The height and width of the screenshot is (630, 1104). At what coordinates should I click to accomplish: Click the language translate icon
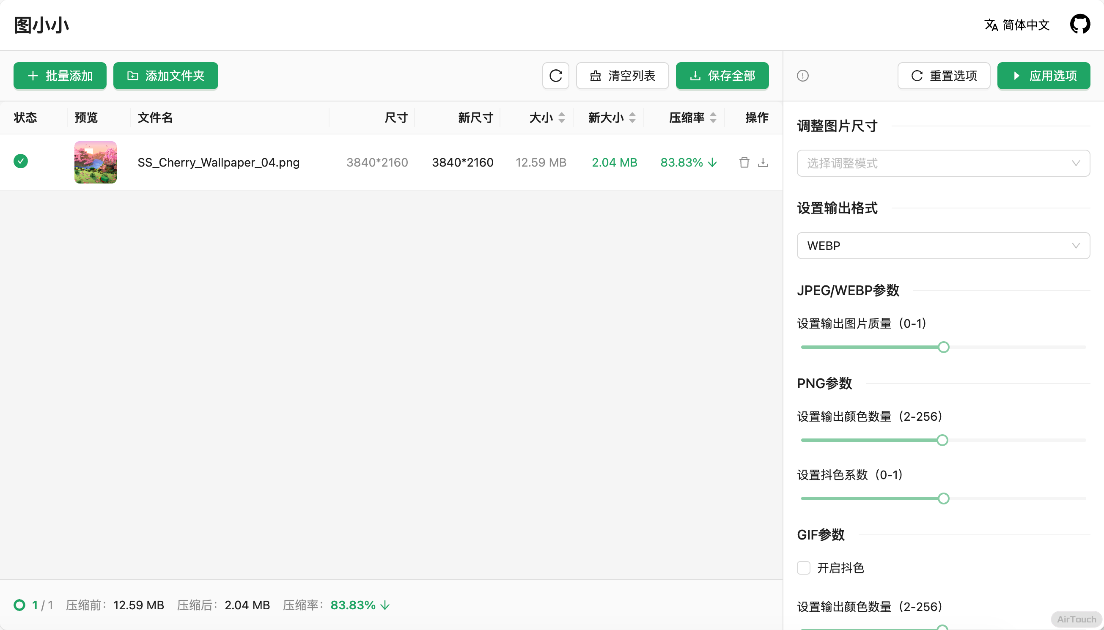(991, 25)
